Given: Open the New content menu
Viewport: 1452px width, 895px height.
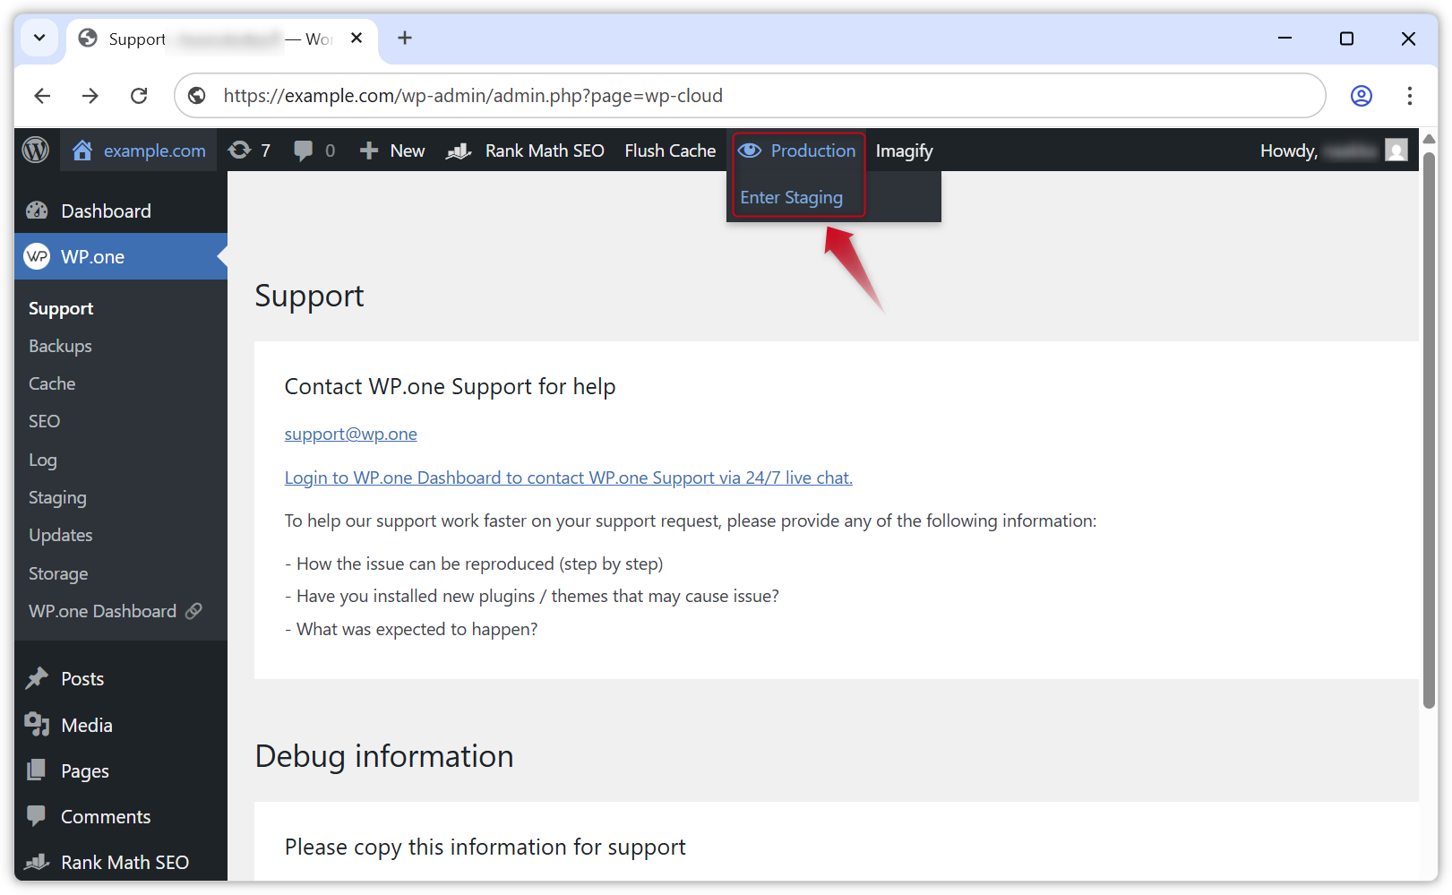Looking at the screenshot, I should [x=392, y=151].
